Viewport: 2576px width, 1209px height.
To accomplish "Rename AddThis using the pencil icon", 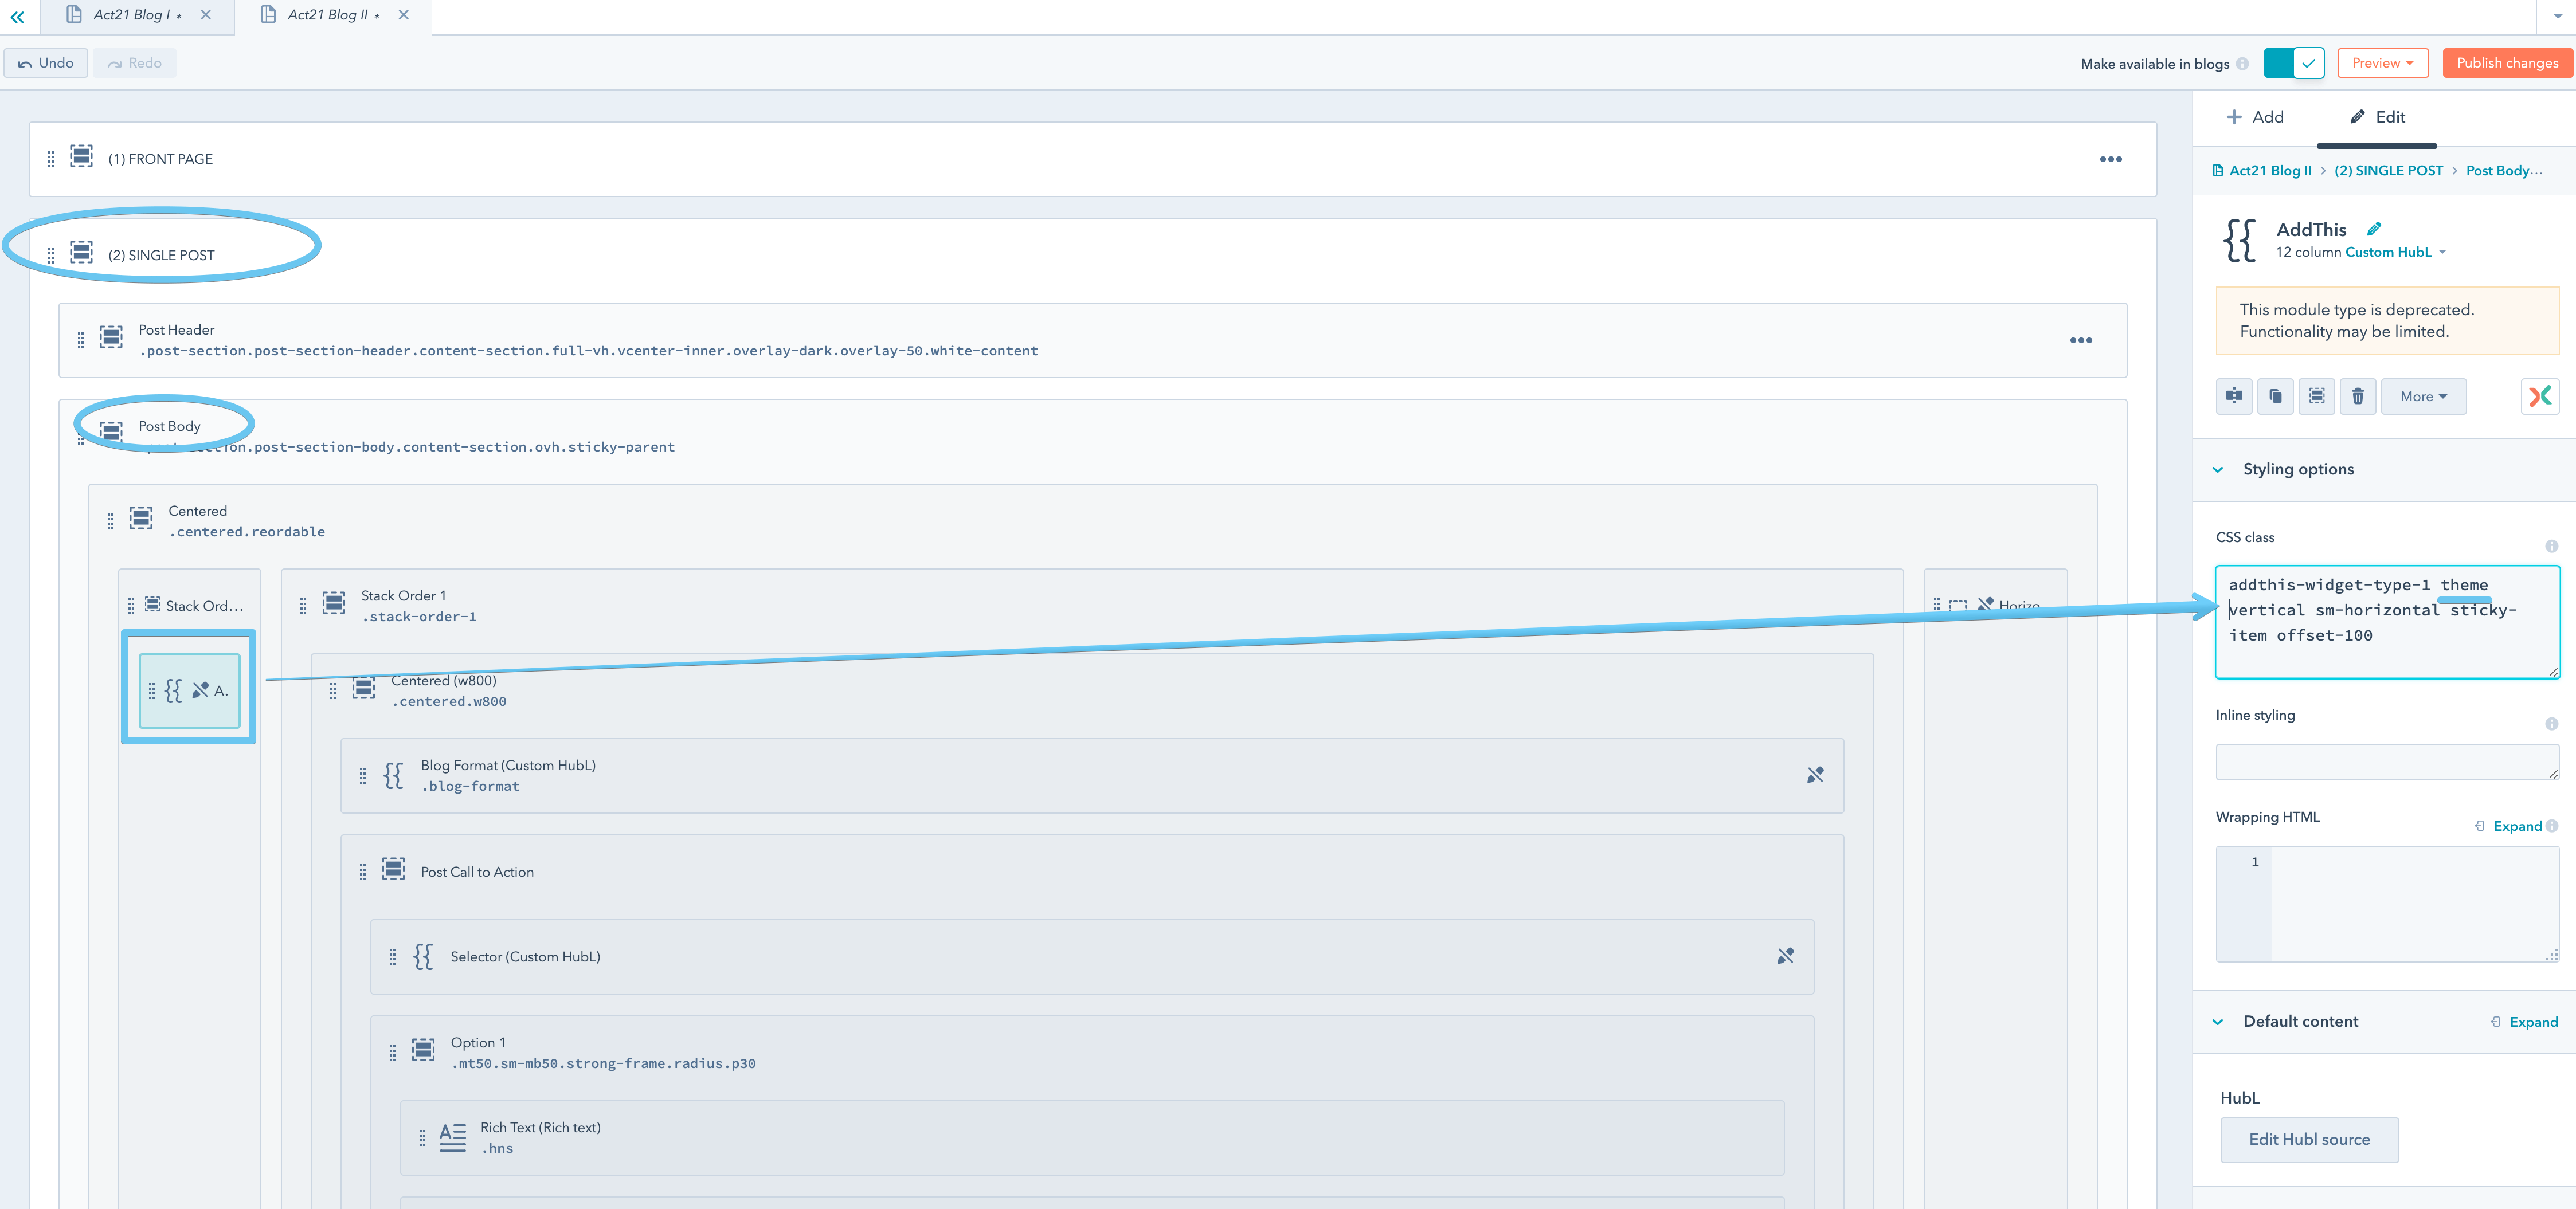I will pyautogui.click(x=2373, y=228).
